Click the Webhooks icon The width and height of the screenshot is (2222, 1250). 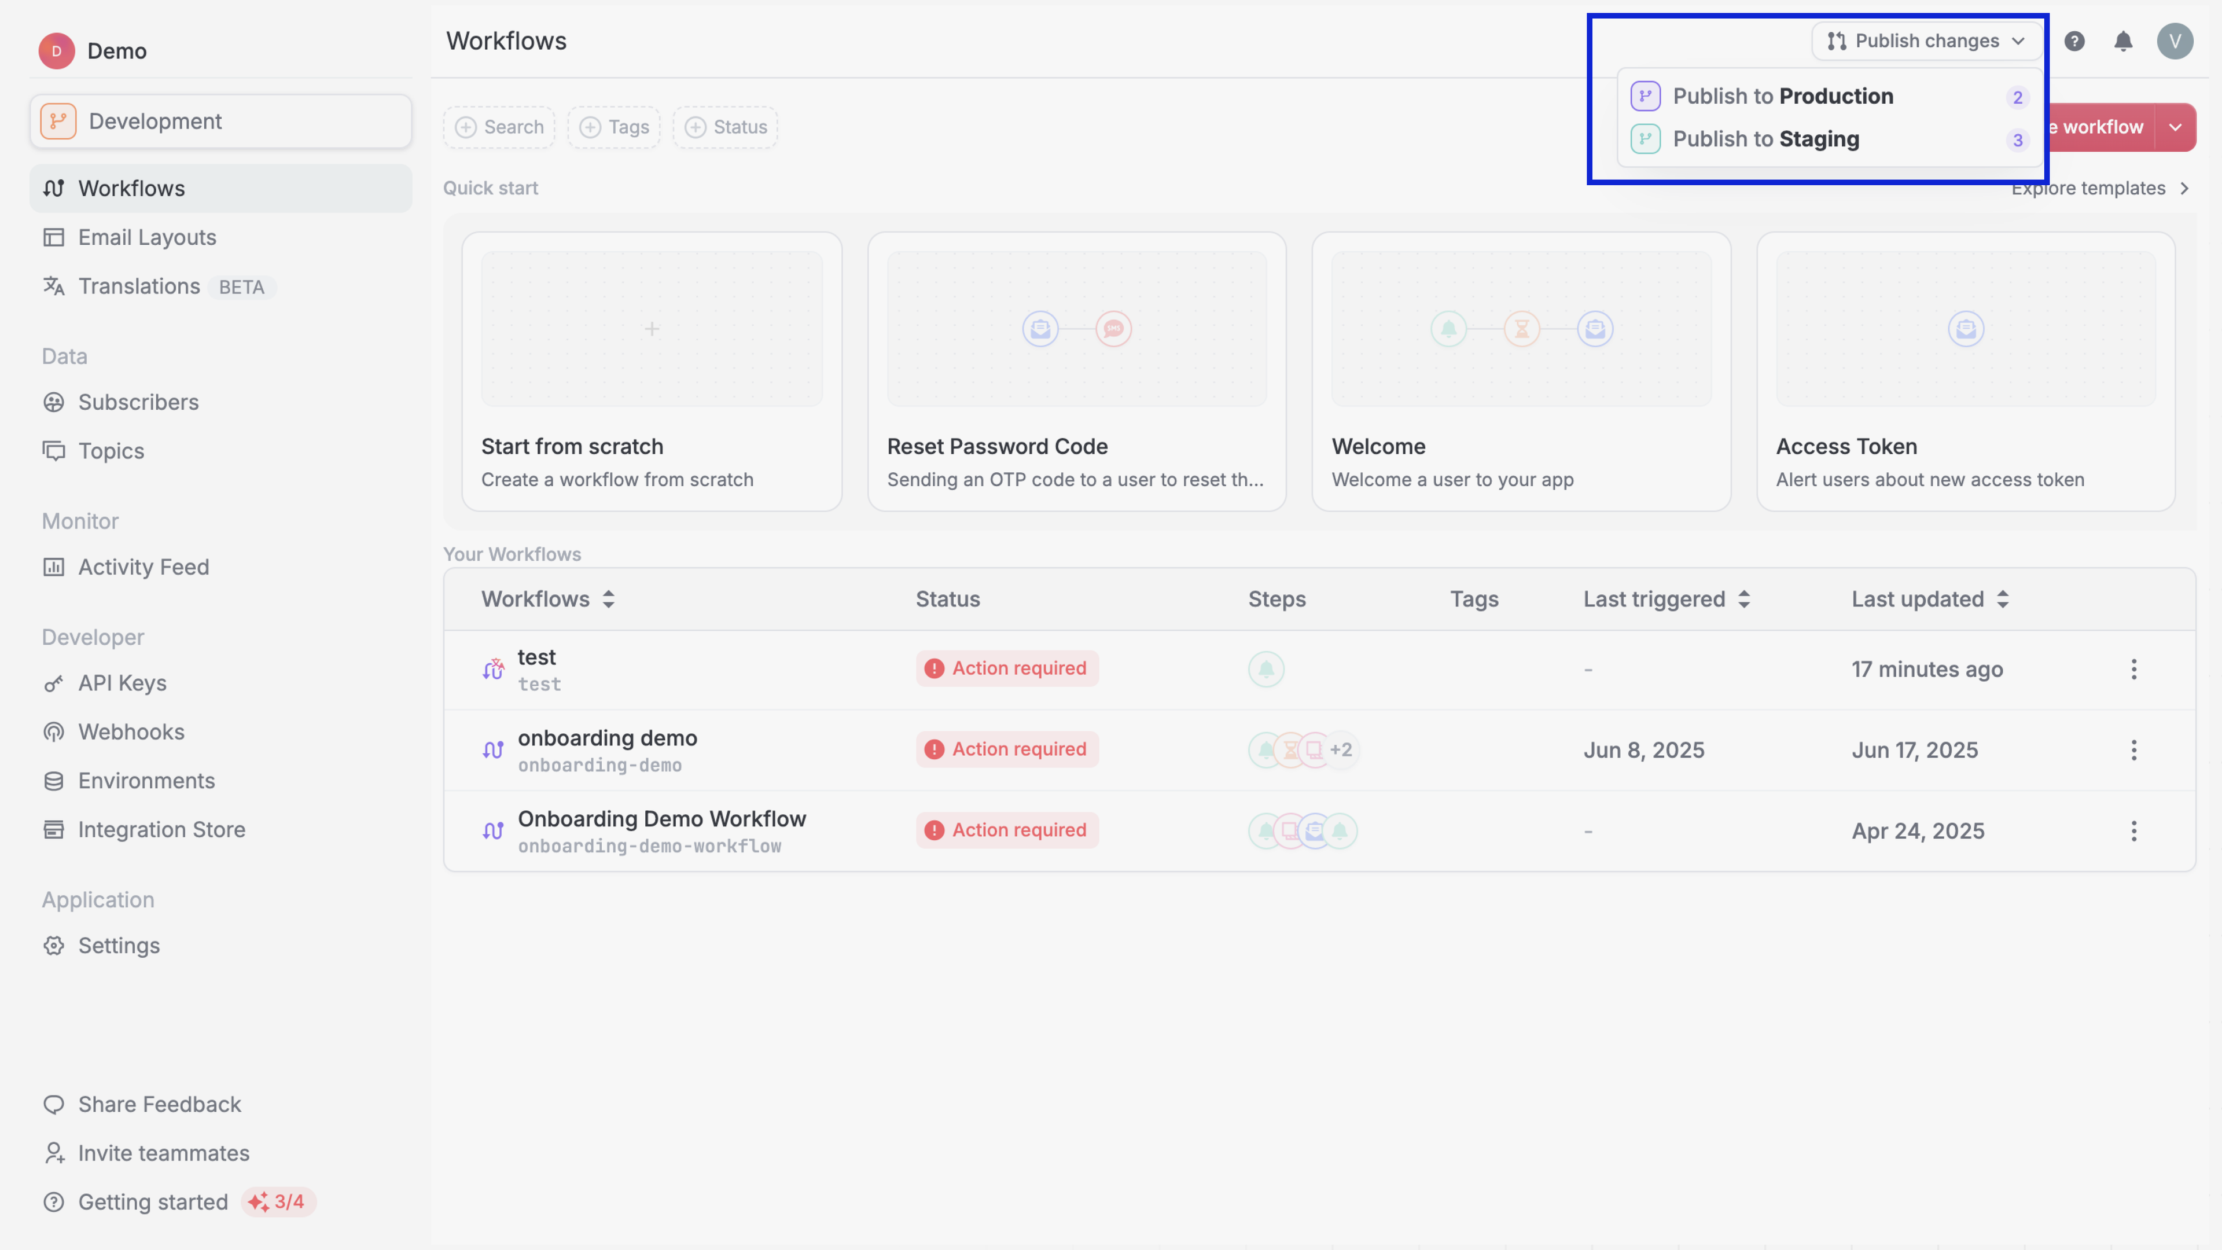click(x=53, y=731)
